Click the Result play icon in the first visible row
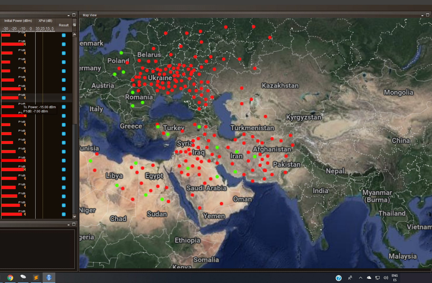Viewport: 432px width, 283px height. click(64, 35)
